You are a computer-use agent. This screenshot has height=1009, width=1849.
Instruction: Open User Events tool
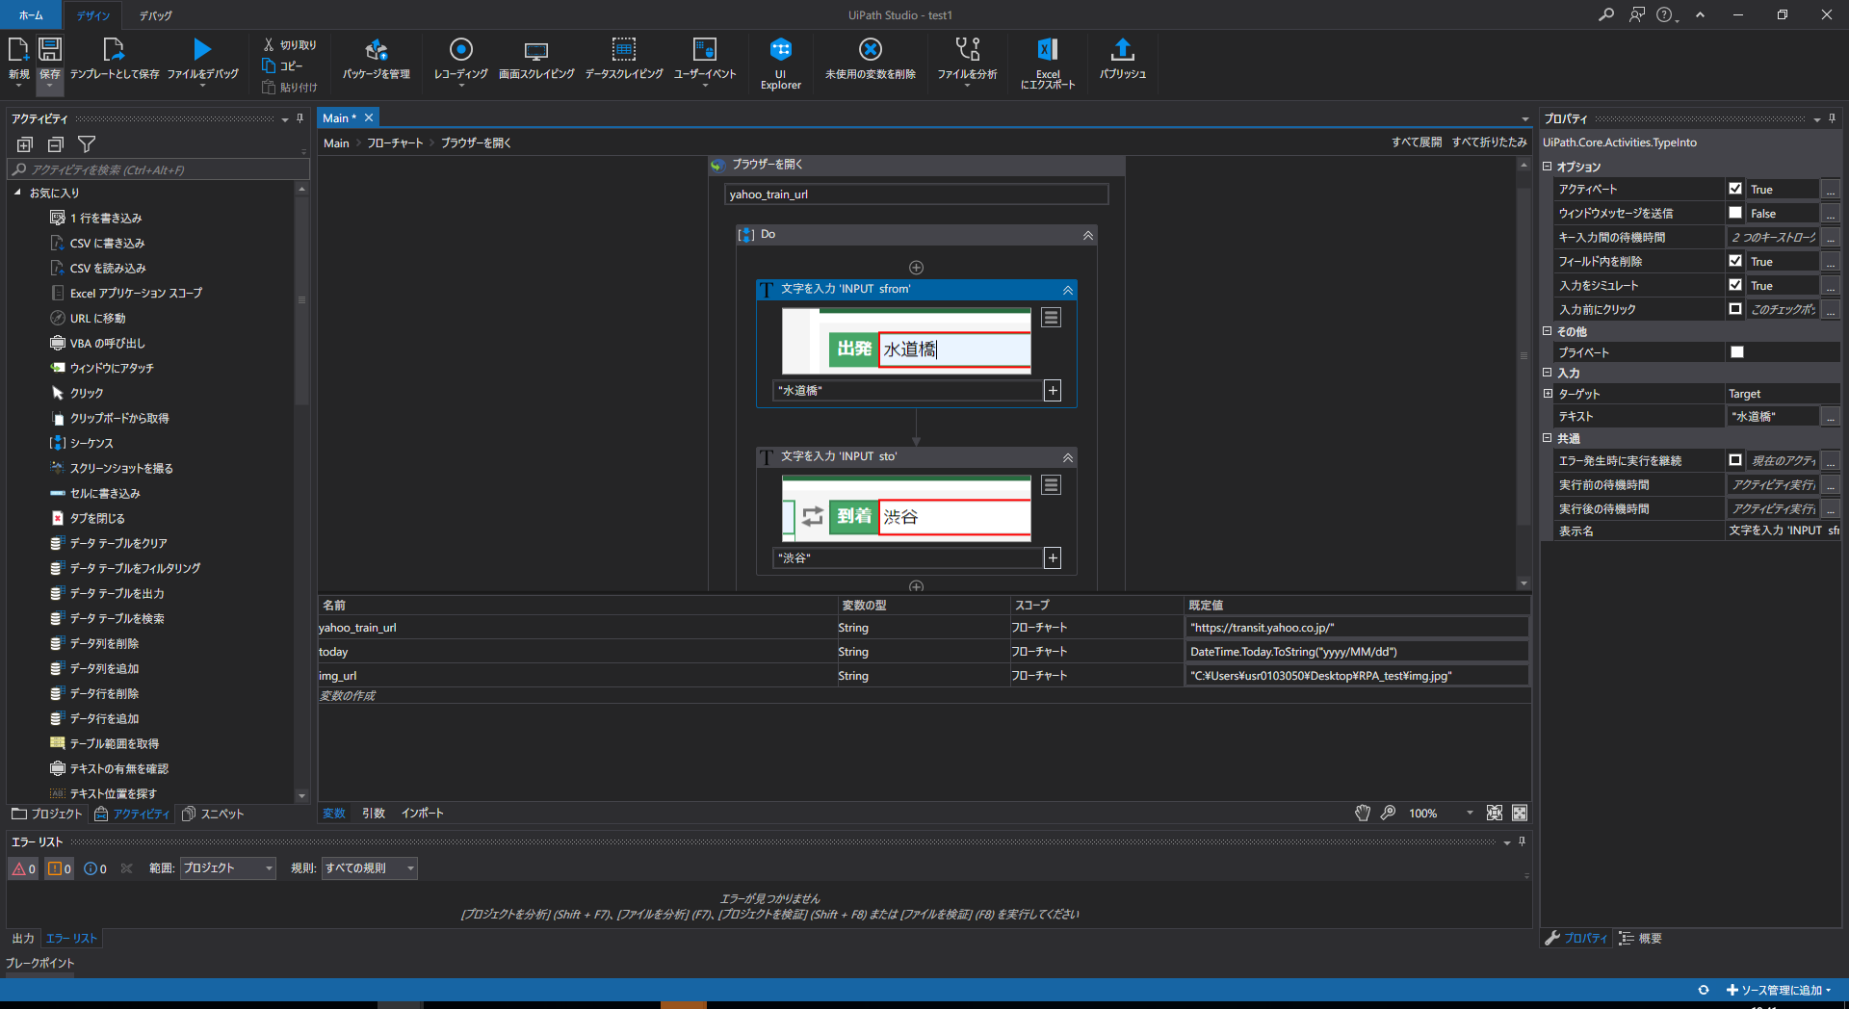click(705, 49)
